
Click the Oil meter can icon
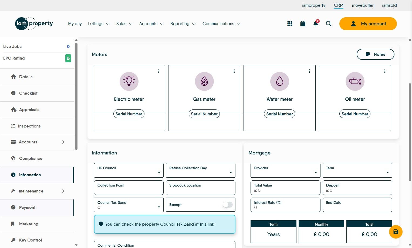[355, 81]
